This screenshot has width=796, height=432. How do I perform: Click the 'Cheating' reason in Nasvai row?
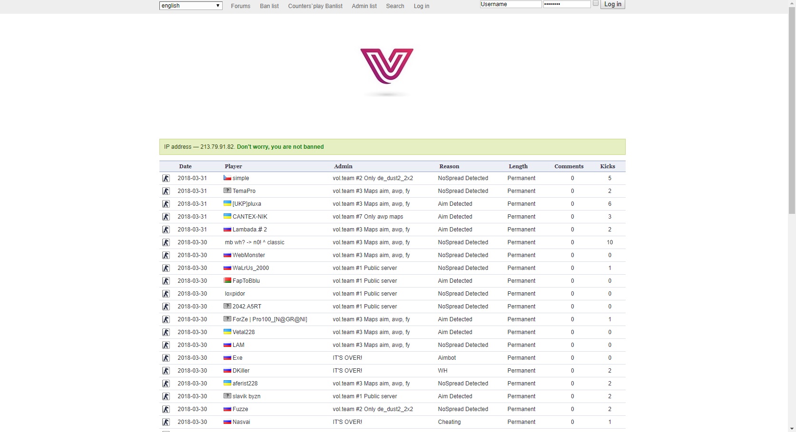pyautogui.click(x=450, y=422)
